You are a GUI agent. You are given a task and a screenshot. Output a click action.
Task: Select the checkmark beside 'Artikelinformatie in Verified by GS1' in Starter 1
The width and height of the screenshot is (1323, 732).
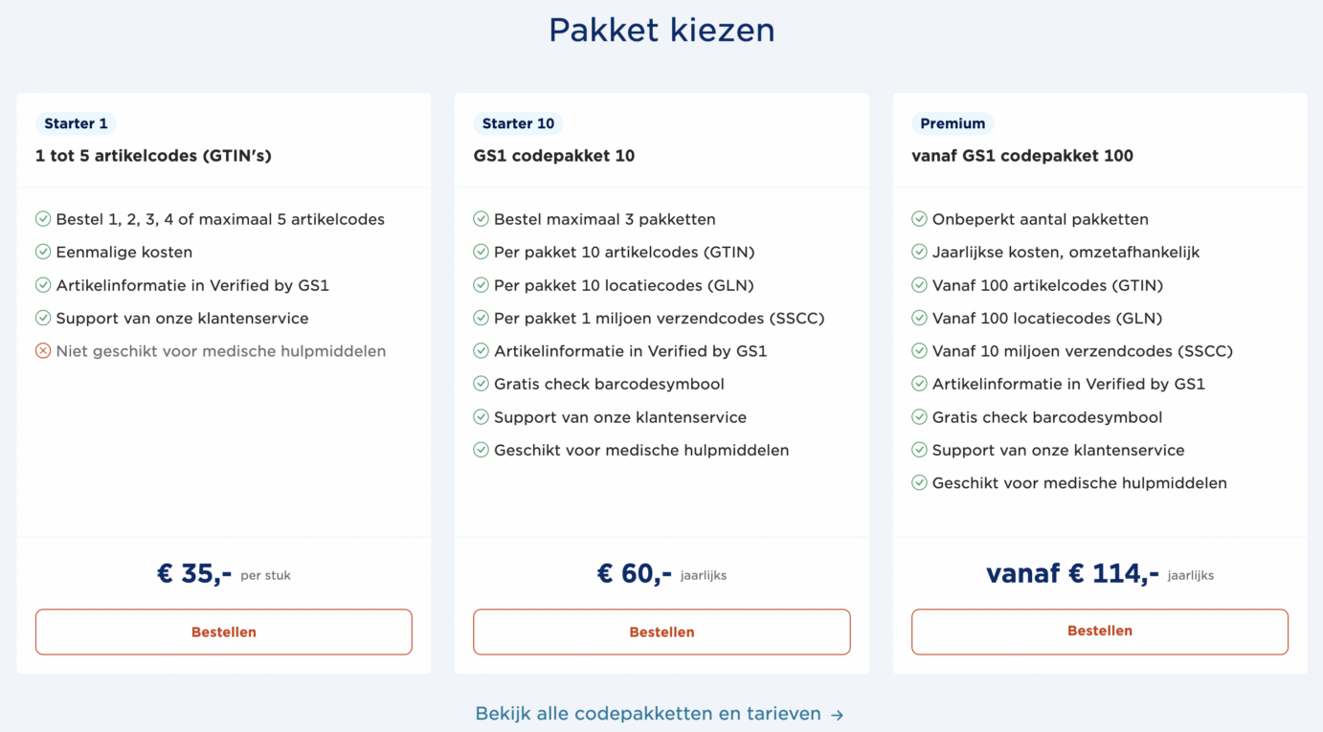tap(43, 284)
